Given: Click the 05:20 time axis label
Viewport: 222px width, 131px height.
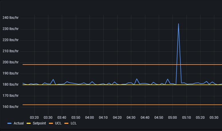Looking at the screenshot, I should 200,118.
